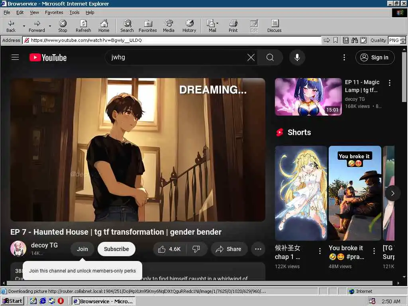Click the Sign in button

click(x=375, y=57)
